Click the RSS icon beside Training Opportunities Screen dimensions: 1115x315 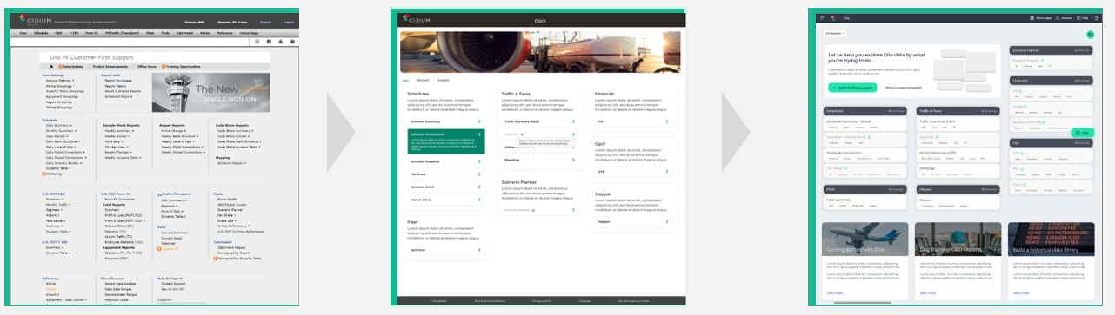164,66
